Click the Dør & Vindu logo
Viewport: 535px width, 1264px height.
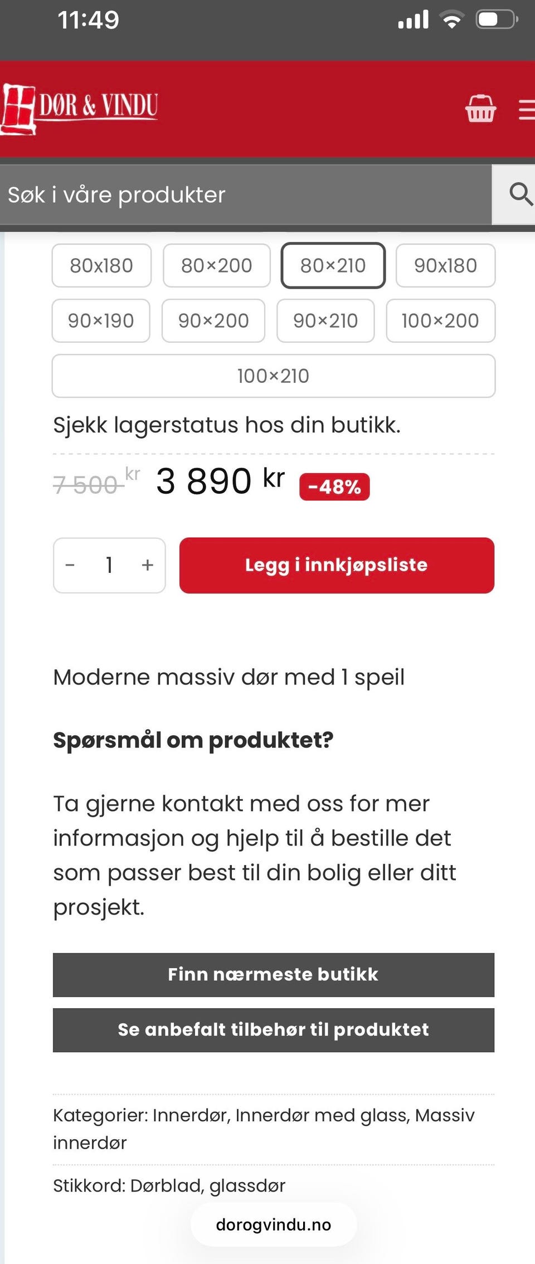point(80,108)
